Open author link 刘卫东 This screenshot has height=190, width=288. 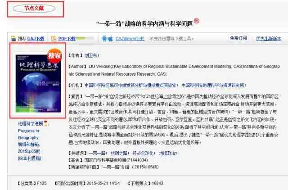click(x=91, y=55)
